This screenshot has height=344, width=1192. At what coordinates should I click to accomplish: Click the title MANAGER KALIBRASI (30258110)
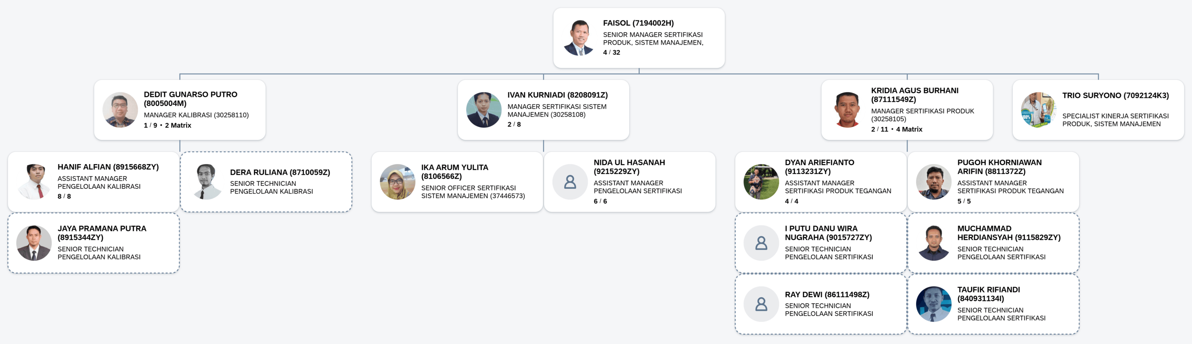(196, 115)
